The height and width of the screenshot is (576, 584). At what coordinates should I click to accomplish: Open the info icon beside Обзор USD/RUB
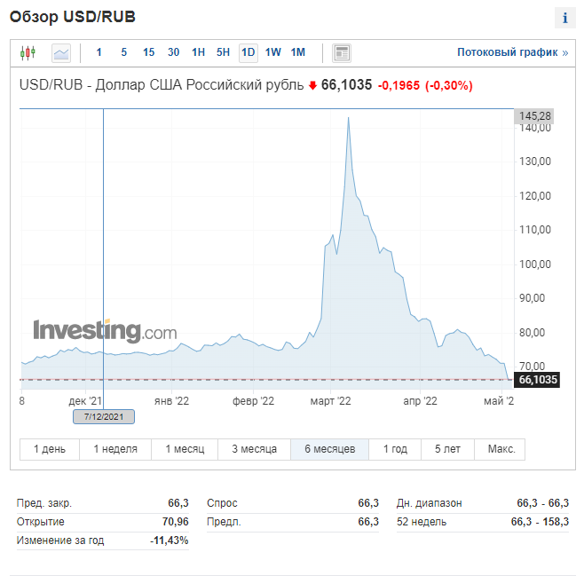coord(565,18)
